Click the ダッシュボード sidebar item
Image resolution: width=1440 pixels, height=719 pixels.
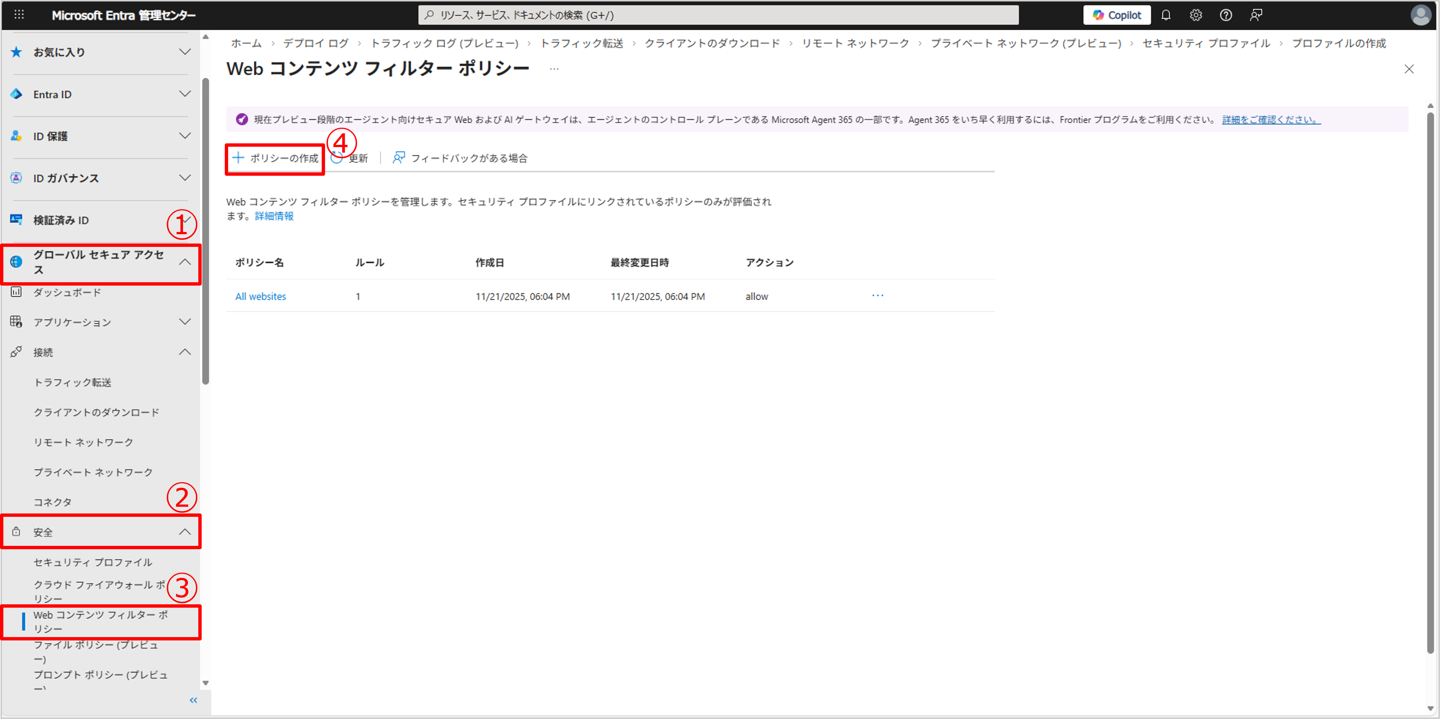coord(67,293)
